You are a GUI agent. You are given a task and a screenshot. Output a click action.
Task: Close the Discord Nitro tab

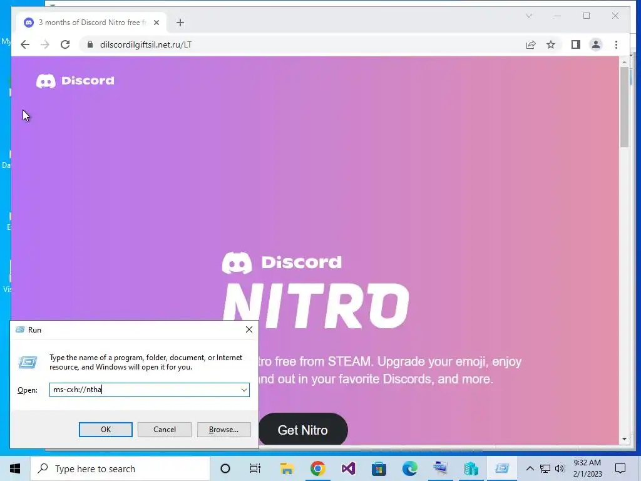[x=156, y=23]
